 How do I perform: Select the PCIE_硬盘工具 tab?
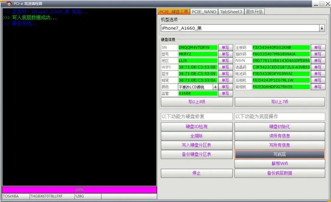(x=174, y=12)
